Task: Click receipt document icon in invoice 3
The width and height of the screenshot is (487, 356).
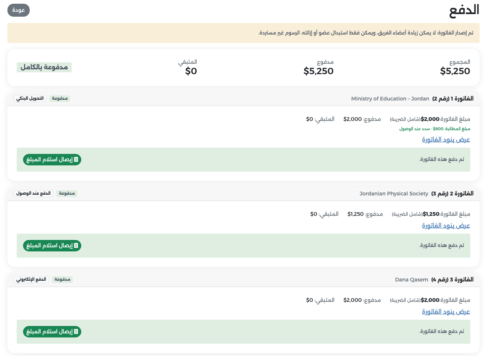Action: (76, 332)
